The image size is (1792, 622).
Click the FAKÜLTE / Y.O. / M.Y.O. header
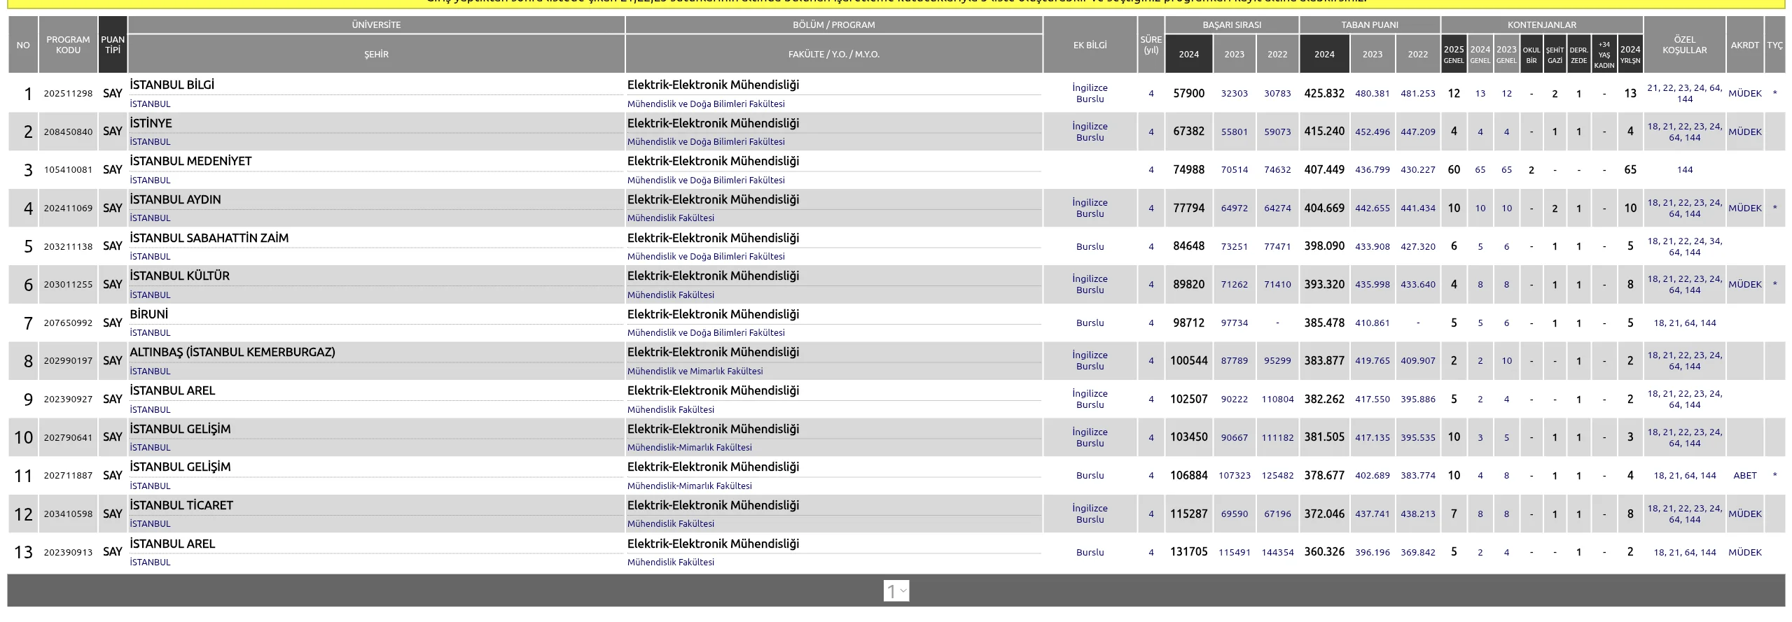(x=833, y=54)
